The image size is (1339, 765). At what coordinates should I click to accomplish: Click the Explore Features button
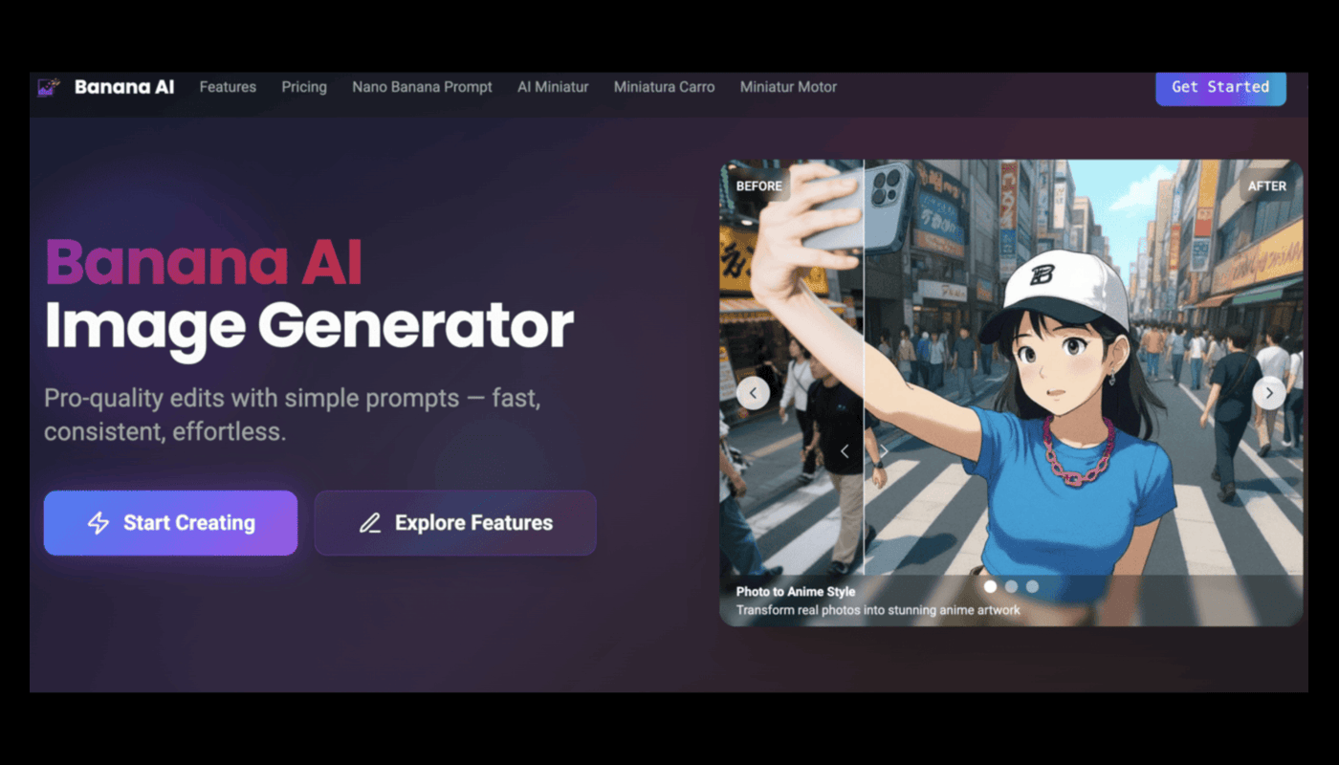pos(455,522)
